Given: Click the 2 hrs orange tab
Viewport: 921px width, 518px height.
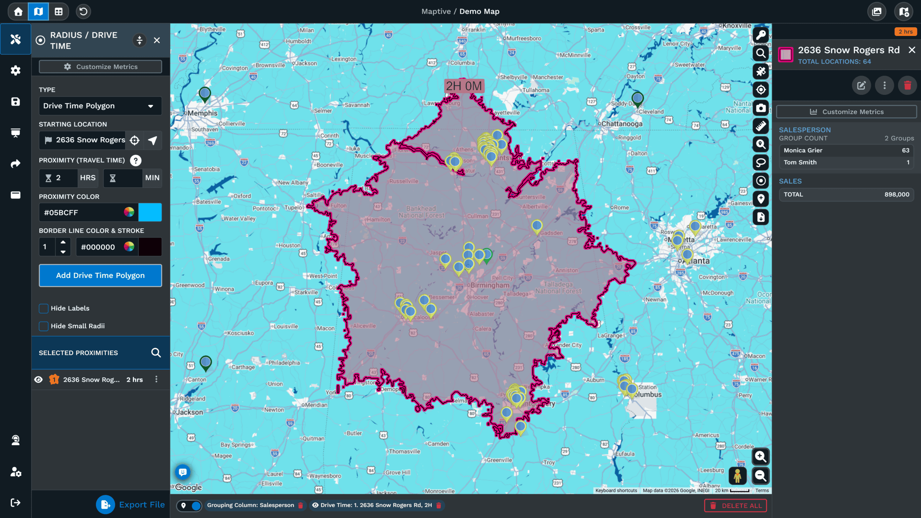Looking at the screenshot, I should [906, 32].
